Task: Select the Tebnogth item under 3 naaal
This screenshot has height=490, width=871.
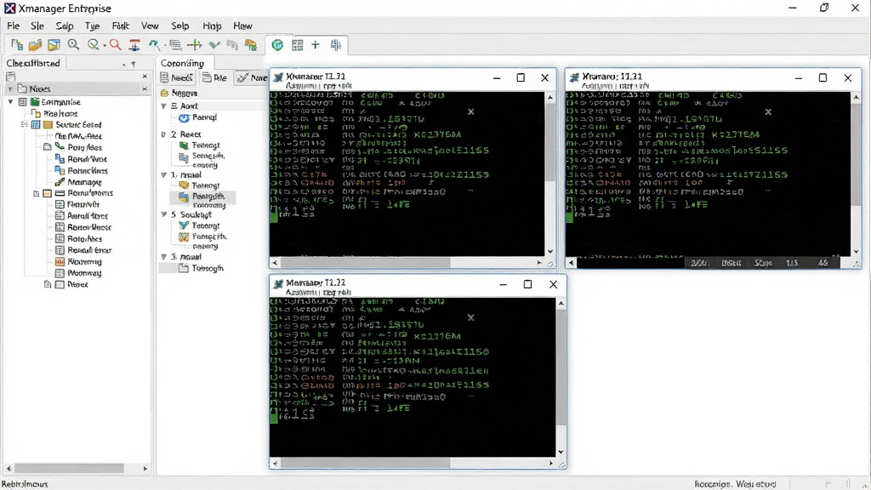Action: point(208,268)
